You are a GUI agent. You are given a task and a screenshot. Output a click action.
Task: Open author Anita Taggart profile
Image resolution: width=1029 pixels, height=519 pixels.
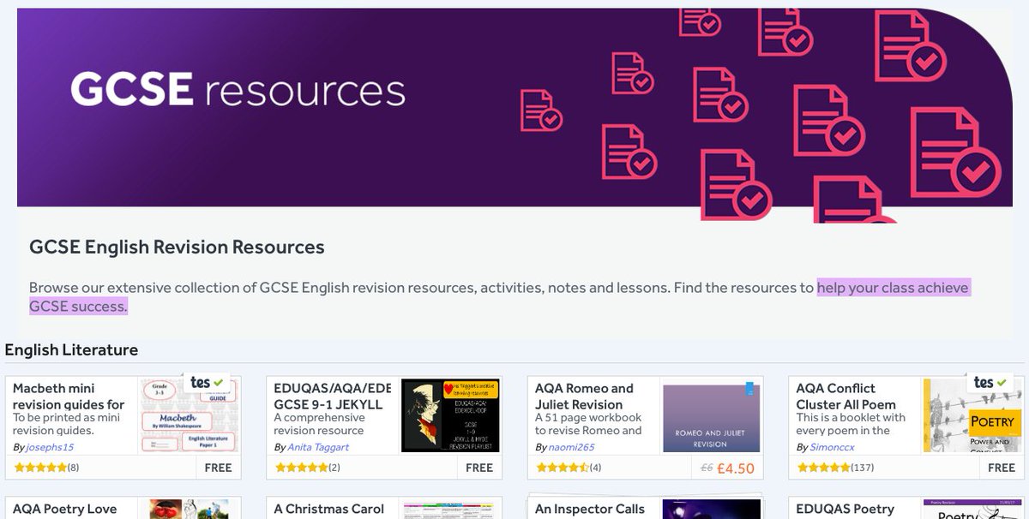coord(318,447)
